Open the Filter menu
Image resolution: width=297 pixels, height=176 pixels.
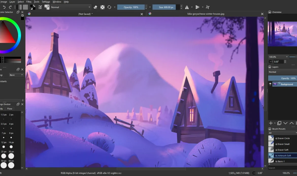tap(29, 2)
